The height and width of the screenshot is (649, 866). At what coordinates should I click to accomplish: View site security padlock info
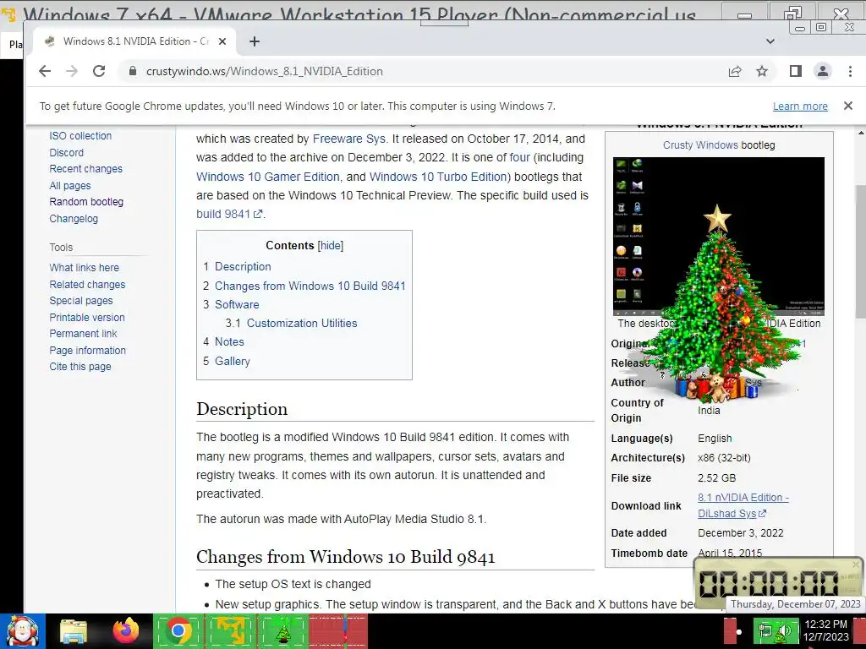[132, 71]
